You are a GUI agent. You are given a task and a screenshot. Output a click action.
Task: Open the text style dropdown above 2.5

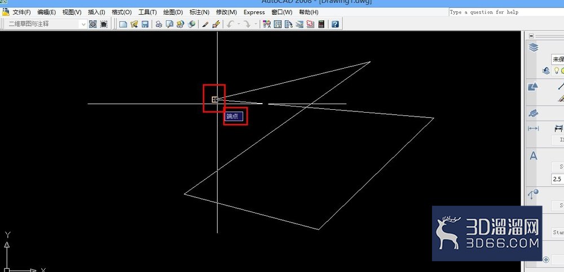[x=558, y=167]
